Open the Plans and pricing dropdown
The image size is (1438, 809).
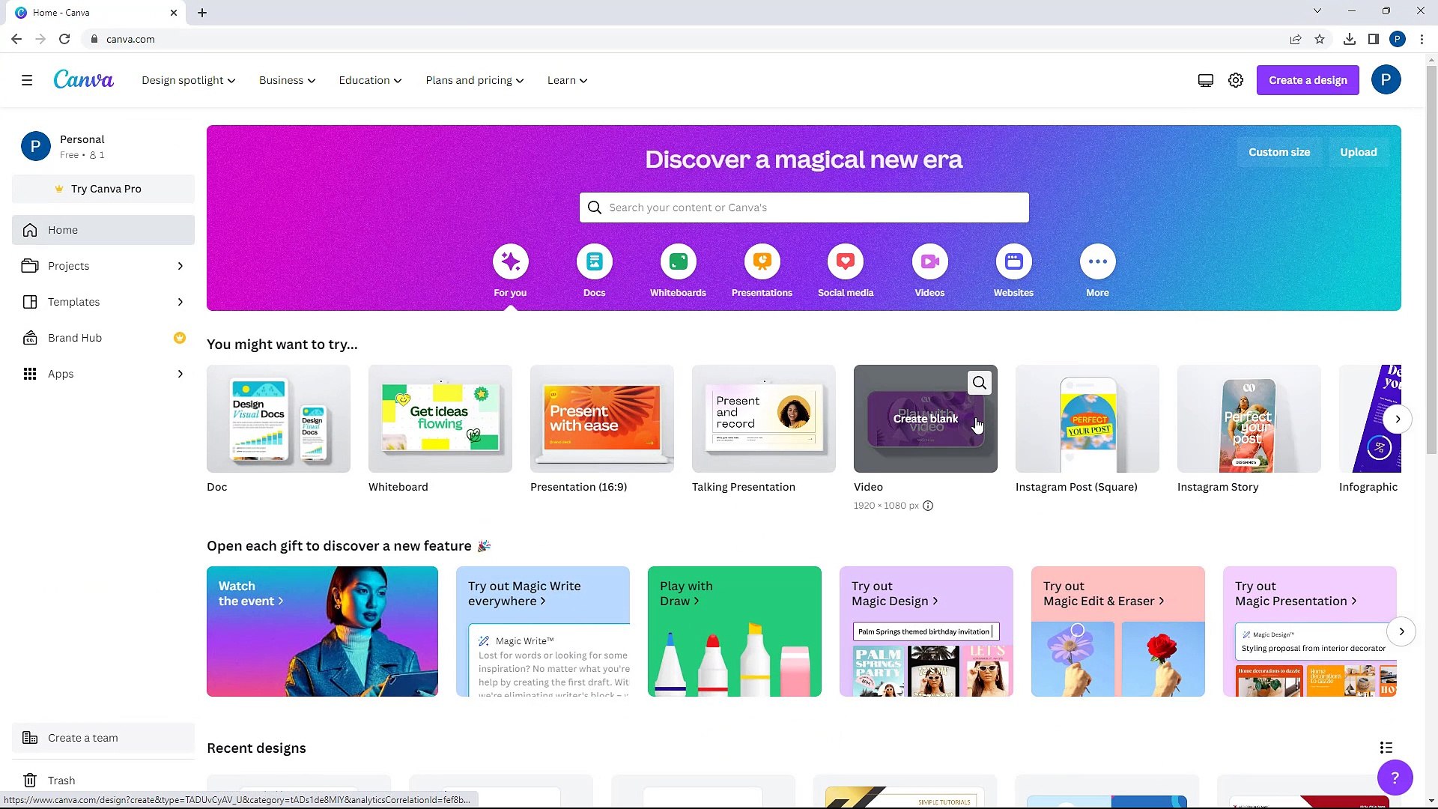tap(473, 79)
